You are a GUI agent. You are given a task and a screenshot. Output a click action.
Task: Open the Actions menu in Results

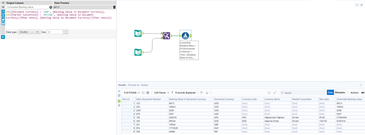(354, 92)
